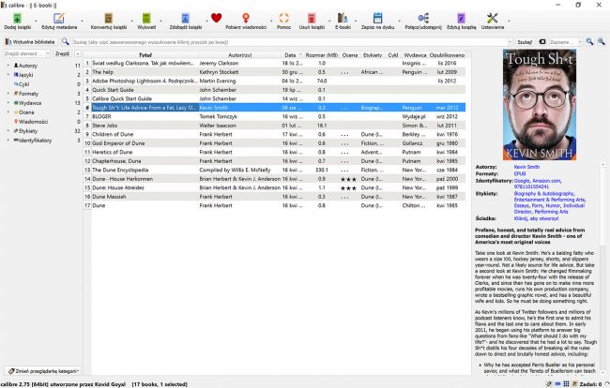This screenshot has width=610, height=388.
Task: Open the Zapisane saved searches dropdown
Action: [580, 42]
